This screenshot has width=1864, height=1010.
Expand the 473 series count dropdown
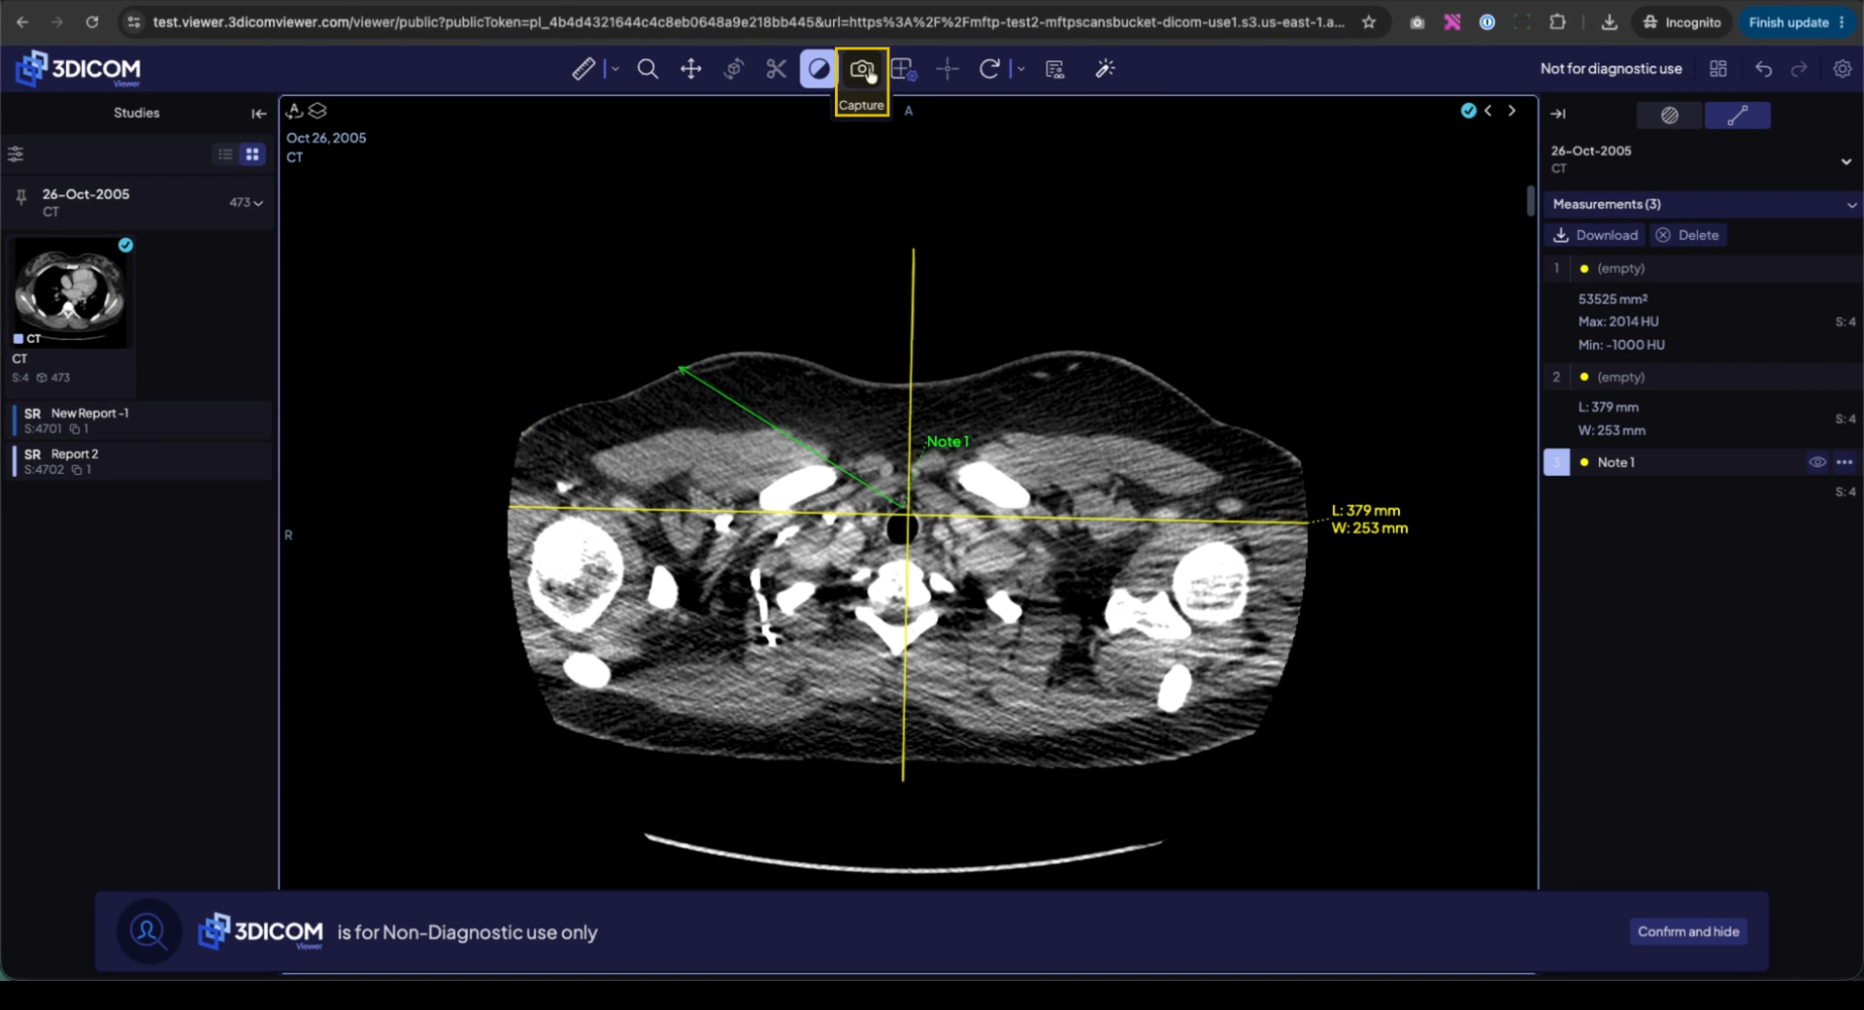247,202
